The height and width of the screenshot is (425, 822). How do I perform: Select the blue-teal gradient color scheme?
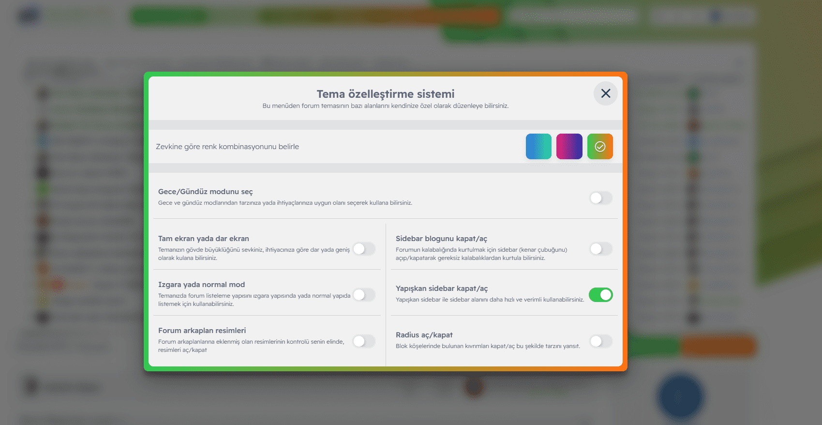pos(538,147)
